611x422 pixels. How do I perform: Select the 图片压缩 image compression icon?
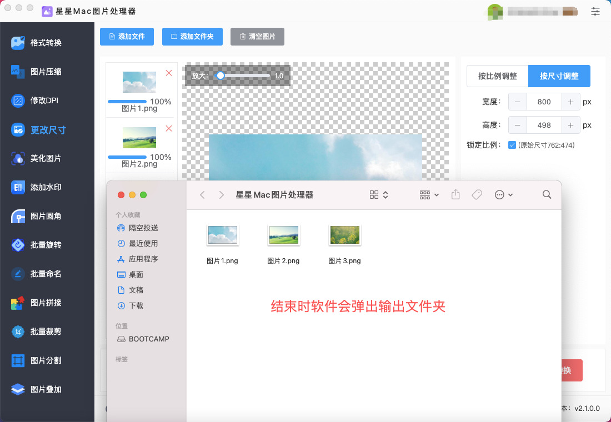(x=18, y=72)
